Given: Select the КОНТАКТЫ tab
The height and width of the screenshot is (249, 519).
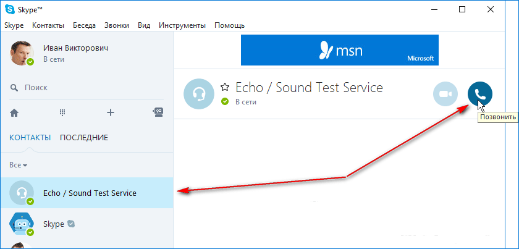Looking at the screenshot, I should pyautogui.click(x=30, y=137).
